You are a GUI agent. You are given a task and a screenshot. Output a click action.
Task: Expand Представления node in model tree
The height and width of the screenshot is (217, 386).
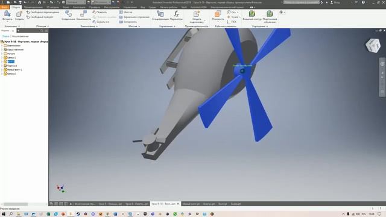tap(2, 49)
